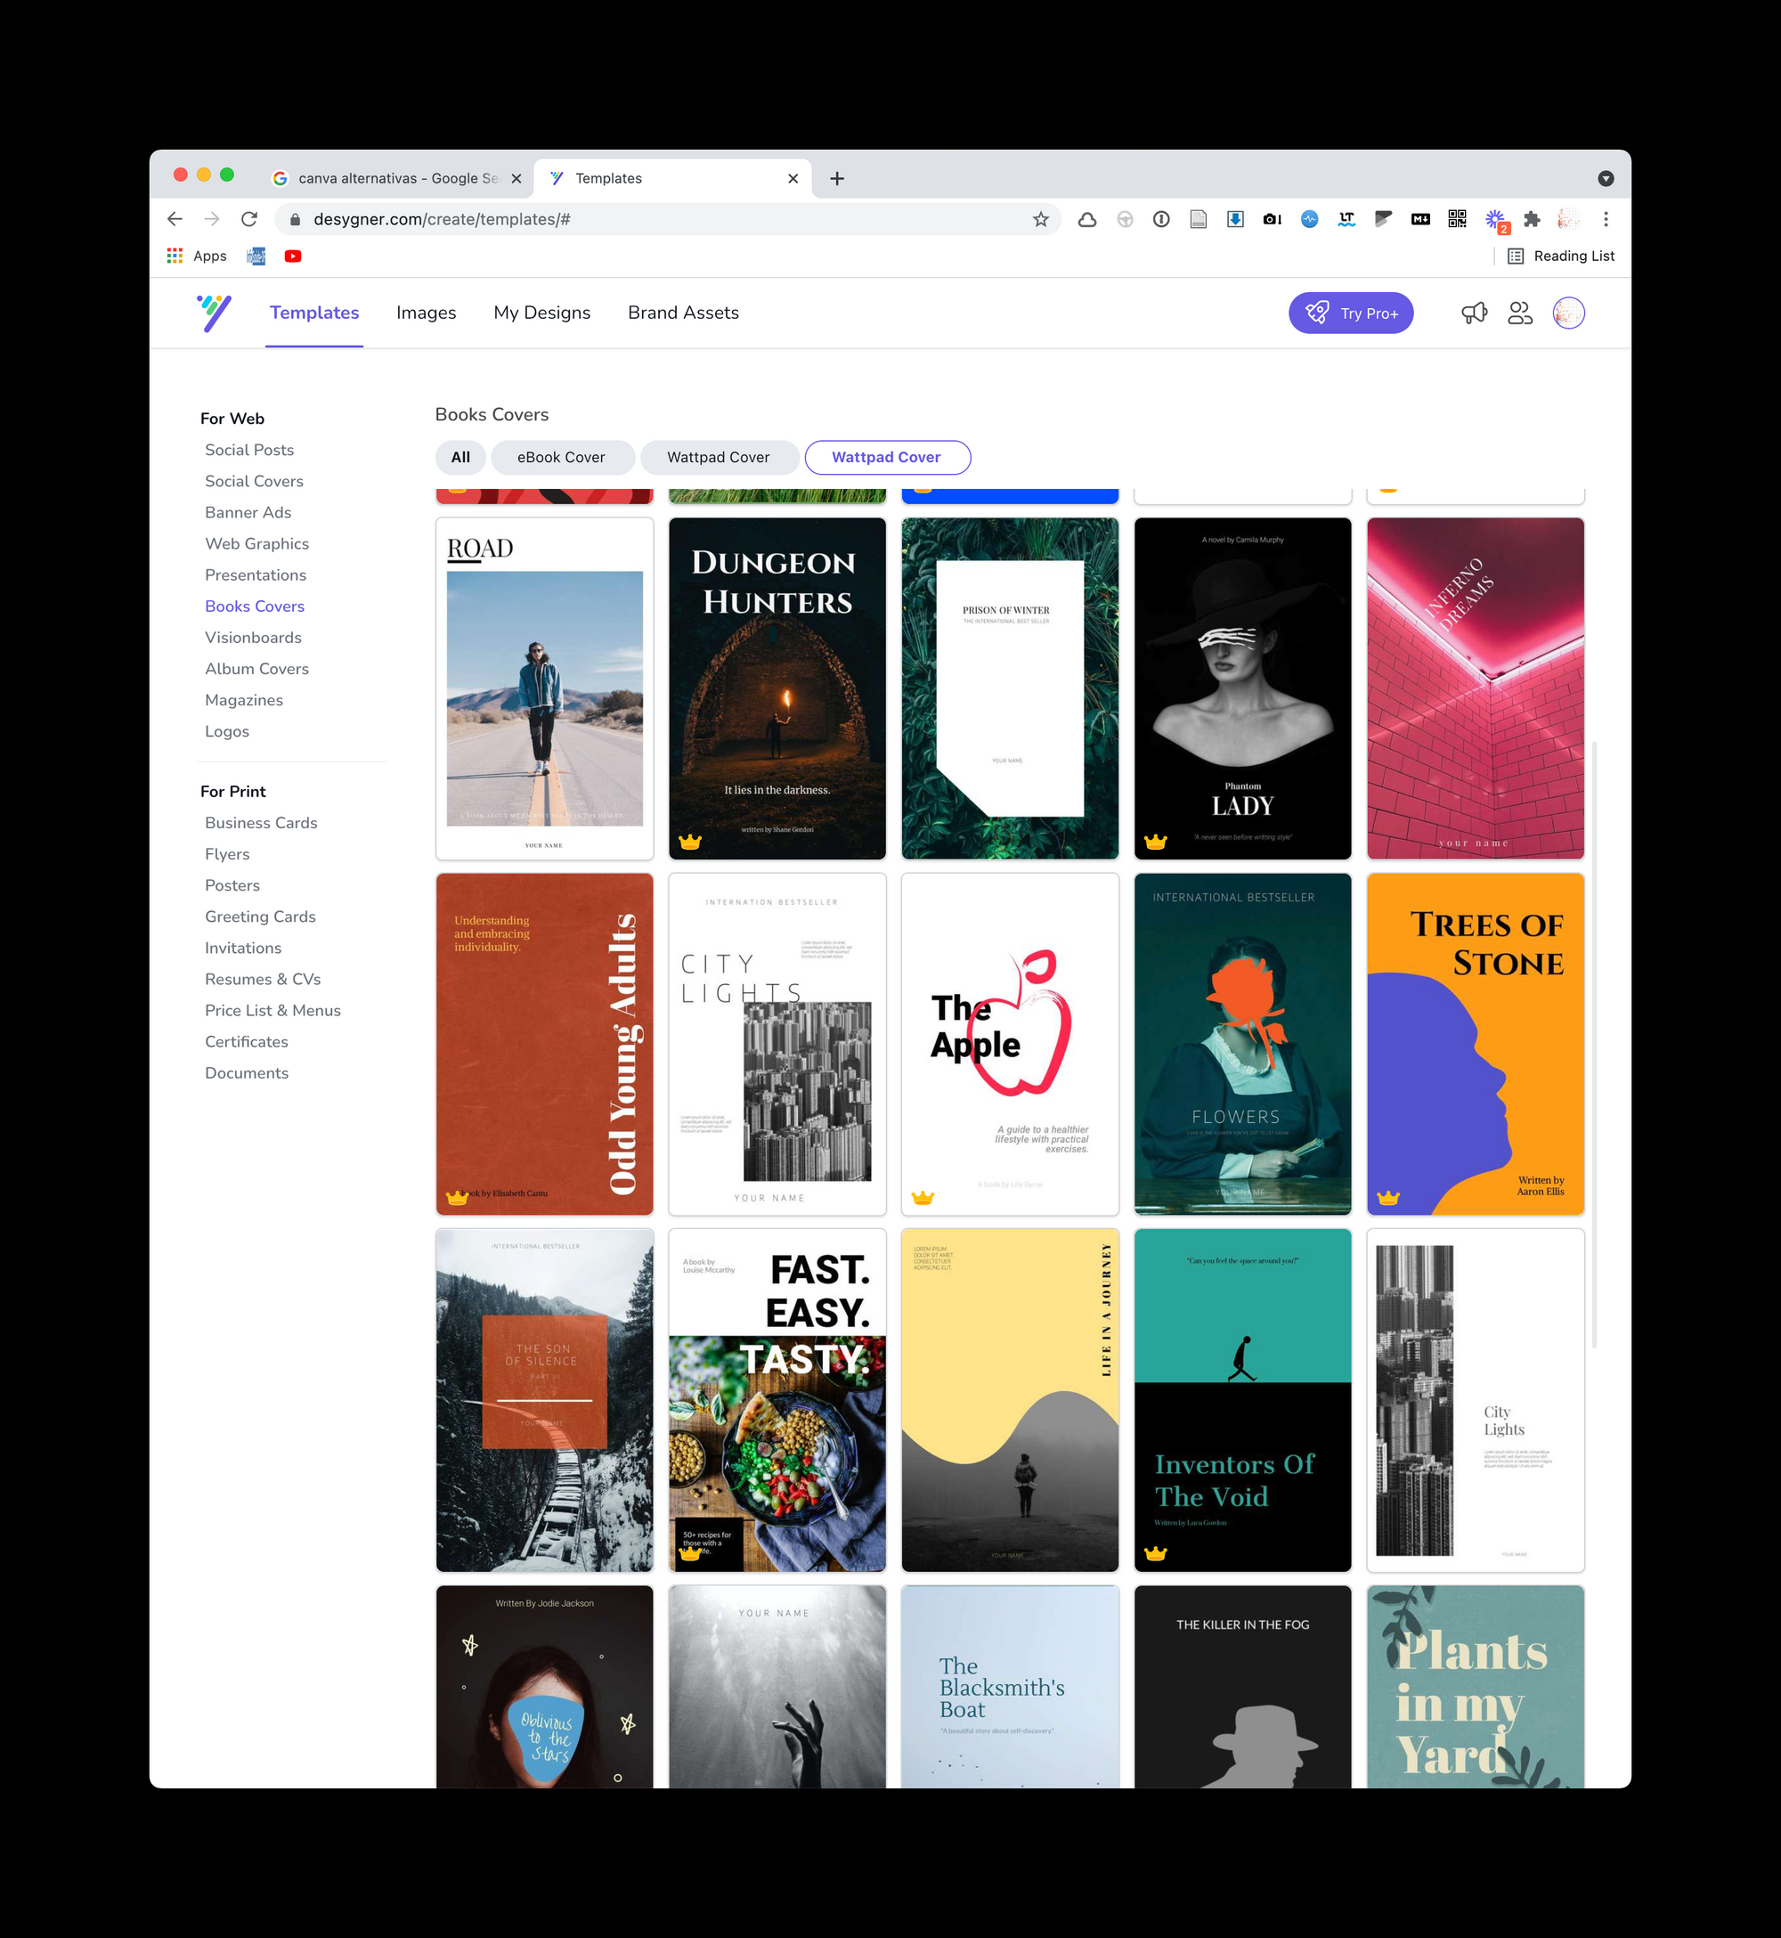Open the team members icon
The image size is (1781, 1938).
[1520, 313]
